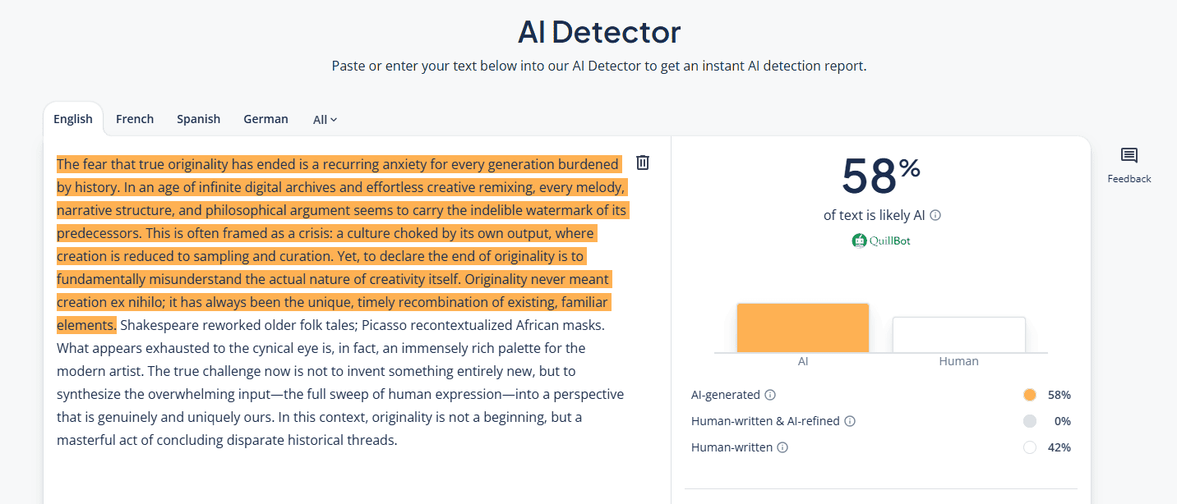Click the white Human-written legend dot

[1030, 447]
